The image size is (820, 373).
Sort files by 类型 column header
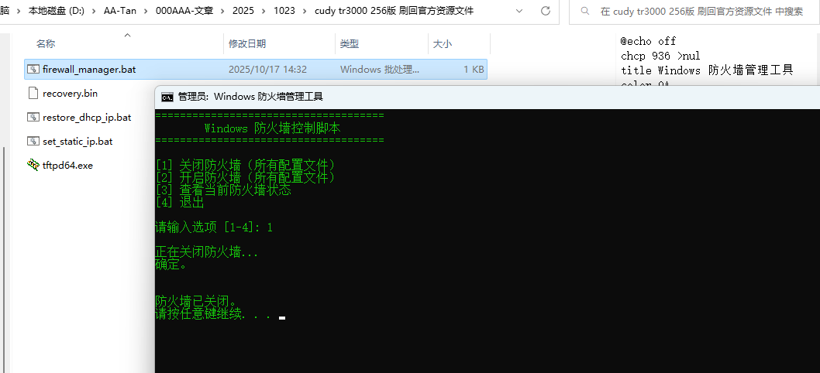tap(350, 44)
